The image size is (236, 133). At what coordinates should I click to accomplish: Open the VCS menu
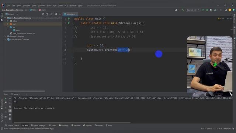tap(66, 6)
